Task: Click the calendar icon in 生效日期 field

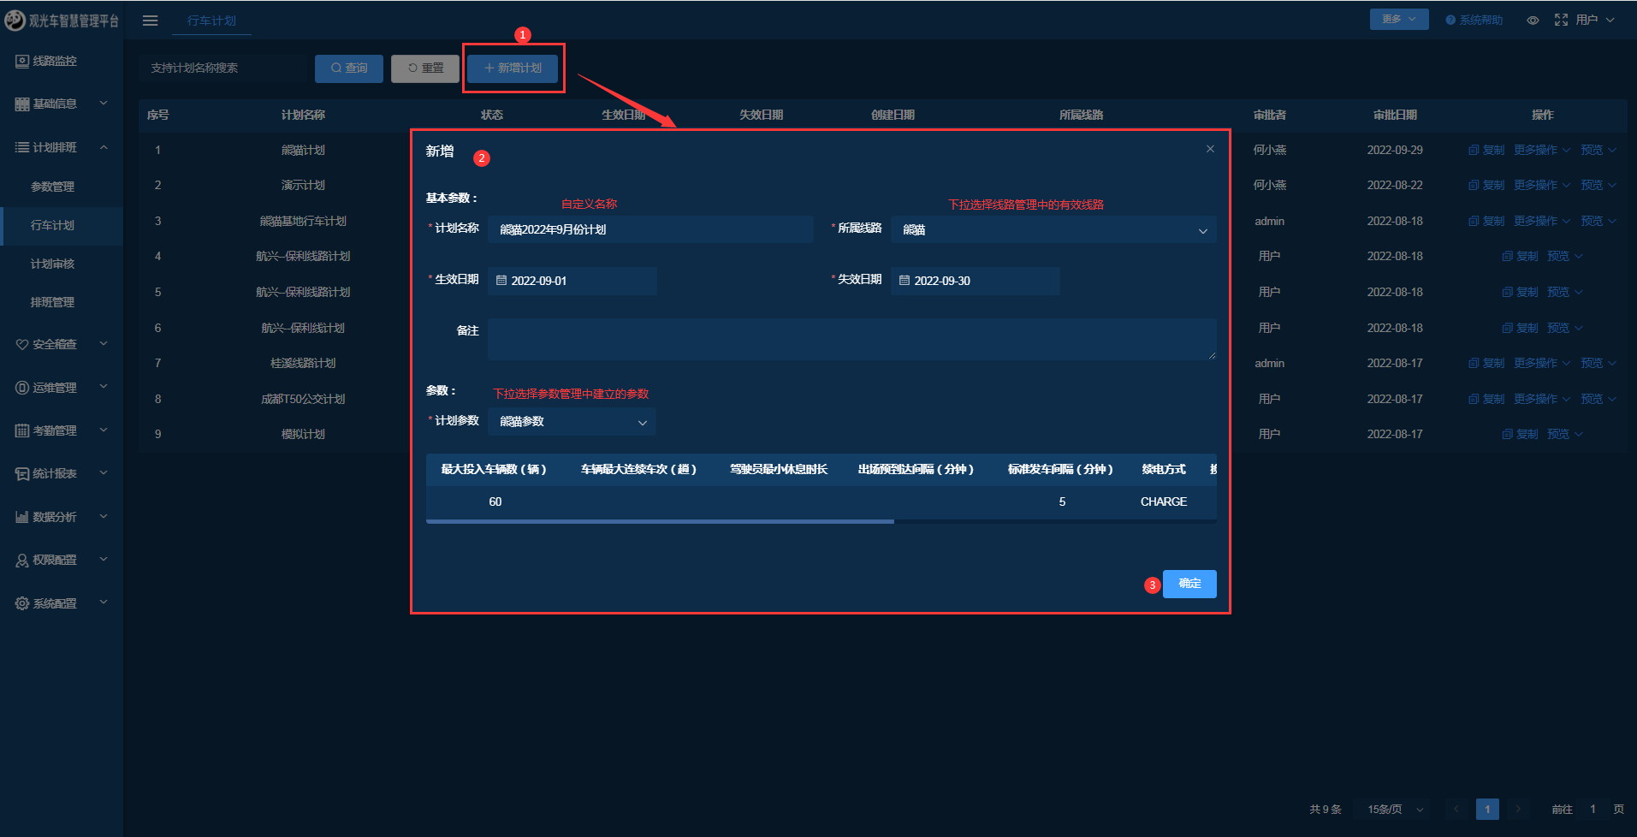Action: (501, 281)
